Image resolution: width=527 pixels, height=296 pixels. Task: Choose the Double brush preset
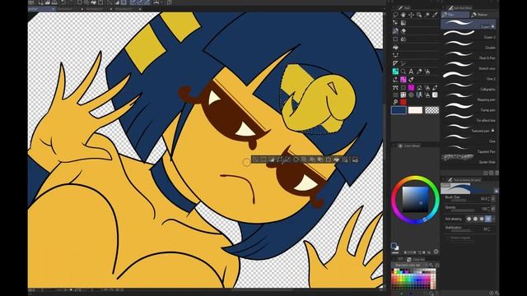pyautogui.click(x=469, y=44)
